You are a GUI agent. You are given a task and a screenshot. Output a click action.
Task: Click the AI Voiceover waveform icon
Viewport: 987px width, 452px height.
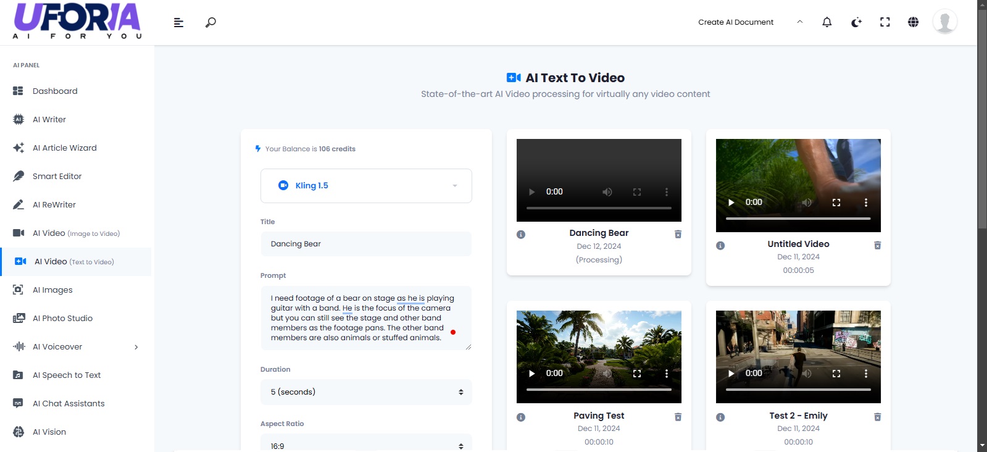(x=19, y=346)
